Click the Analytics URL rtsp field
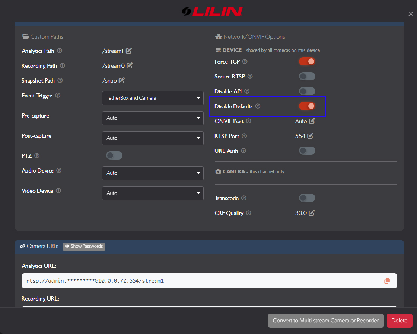Image resolution: width=417 pixels, height=334 pixels. click(x=209, y=281)
